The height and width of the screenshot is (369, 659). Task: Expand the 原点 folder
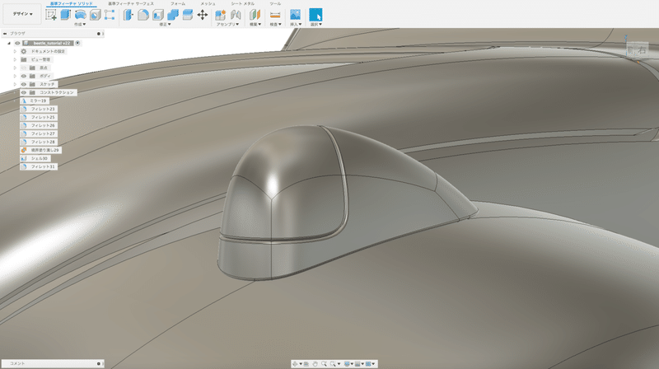[x=15, y=68]
